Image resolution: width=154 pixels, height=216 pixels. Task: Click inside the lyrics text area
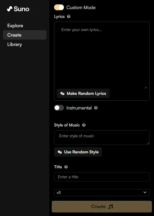(102, 55)
